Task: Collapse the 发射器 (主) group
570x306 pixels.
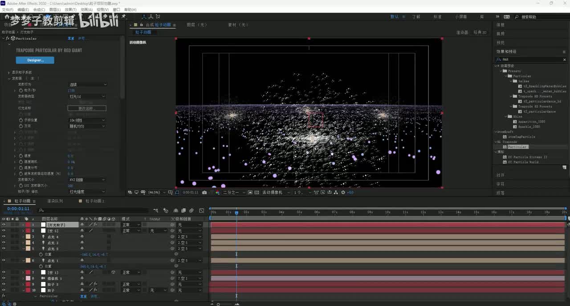Action: 8,78
